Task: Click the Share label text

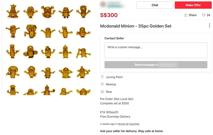Action: (192, 15)
